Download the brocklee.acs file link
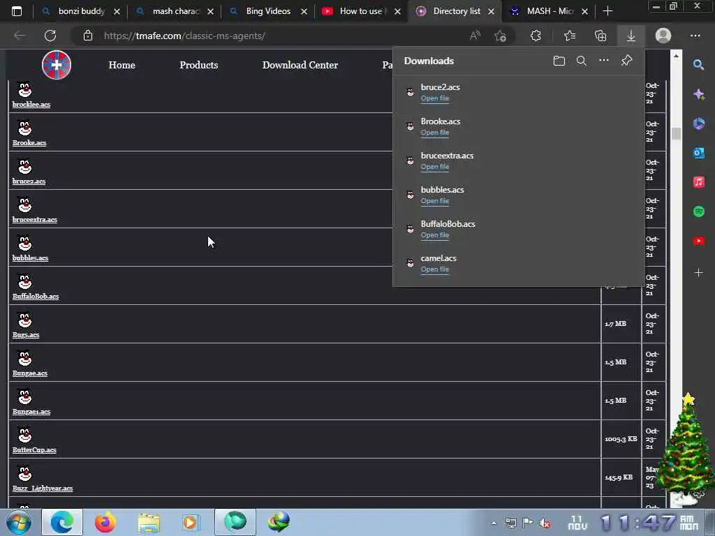715x536 pixels. (31, 105)
